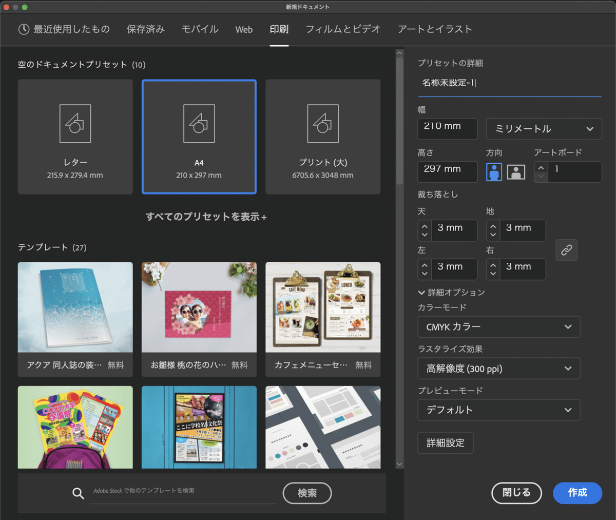Decrease right bleed (右) value

click(493, 274)
